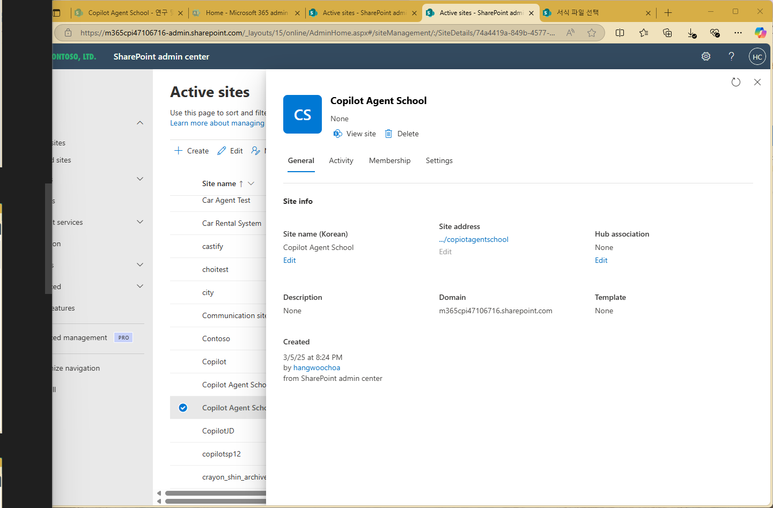Toggle Edge split screen icon

coord(620,33)
